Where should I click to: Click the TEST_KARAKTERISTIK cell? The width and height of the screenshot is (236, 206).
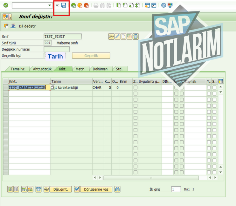pos(29,87)
